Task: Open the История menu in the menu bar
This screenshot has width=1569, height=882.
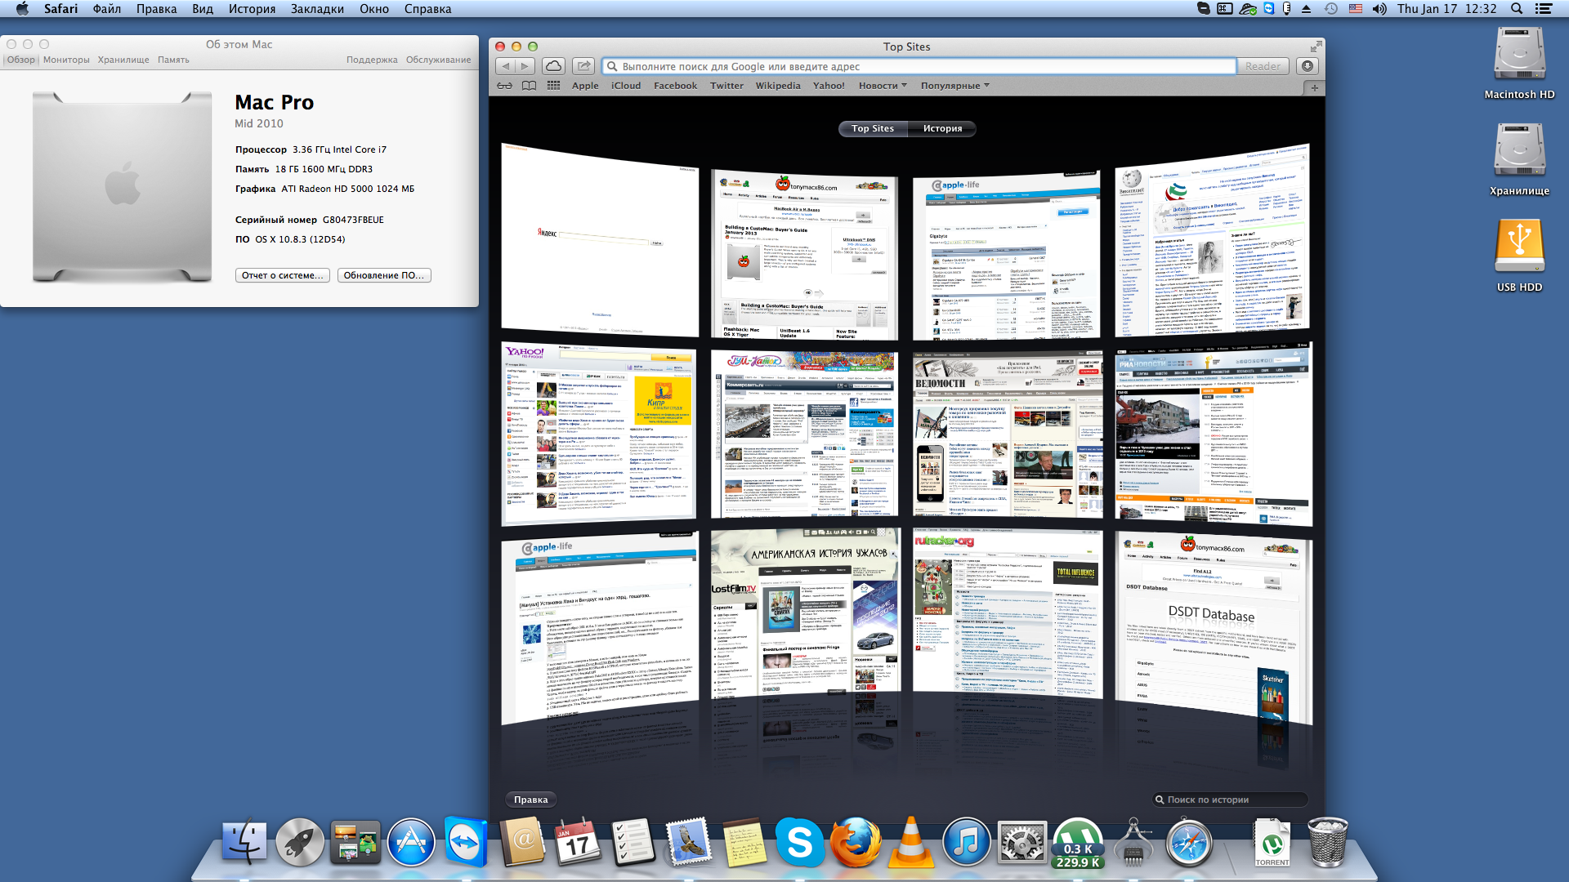Action: (252, 9)
